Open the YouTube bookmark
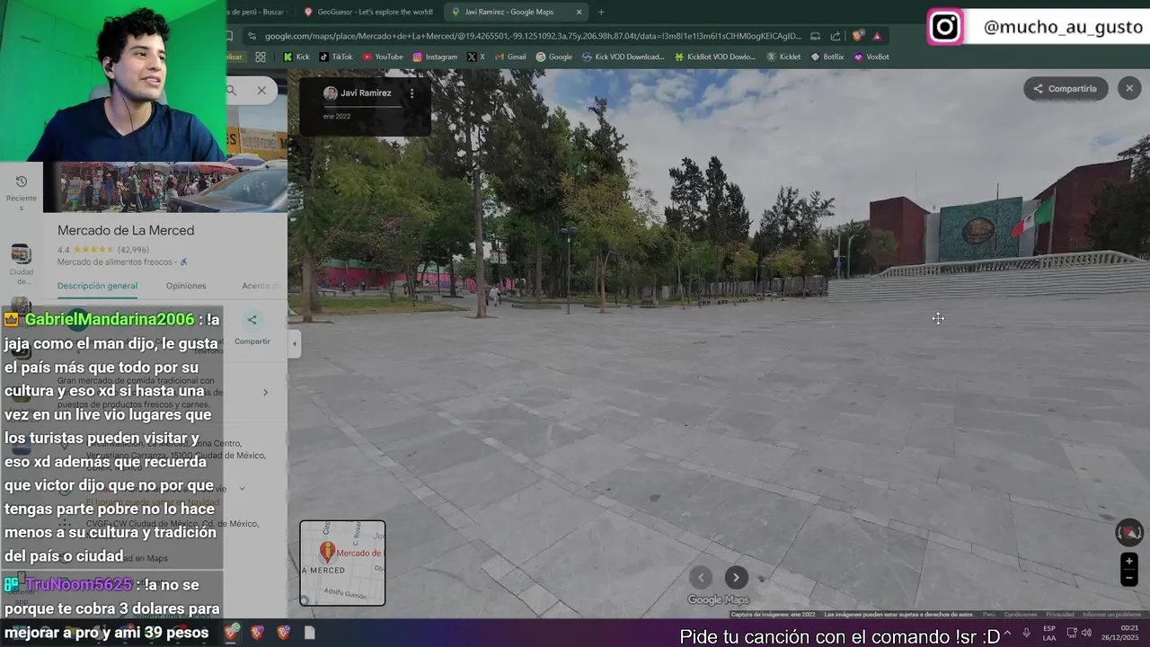The width and height of the screenshot is (1150, 647). pyautogui.click(x=383, y=57)
